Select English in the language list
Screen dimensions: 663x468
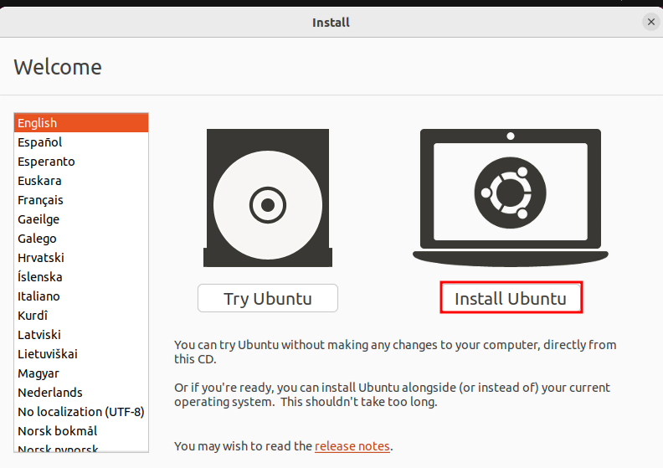pos(38,123)
